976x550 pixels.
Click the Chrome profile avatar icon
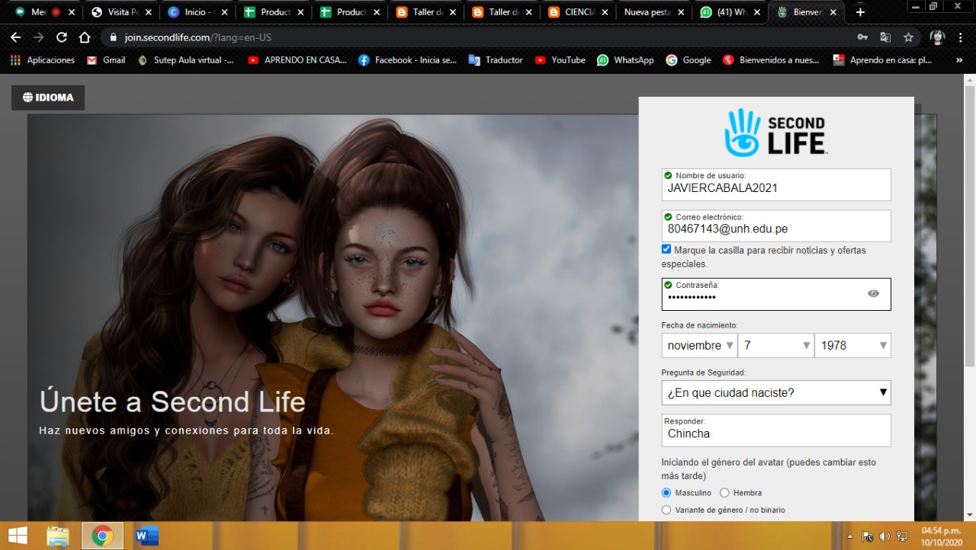937,37
